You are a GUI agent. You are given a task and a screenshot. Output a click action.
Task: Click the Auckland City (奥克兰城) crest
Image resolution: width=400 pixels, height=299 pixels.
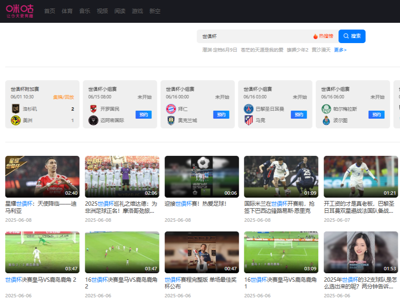coord(171,120)
